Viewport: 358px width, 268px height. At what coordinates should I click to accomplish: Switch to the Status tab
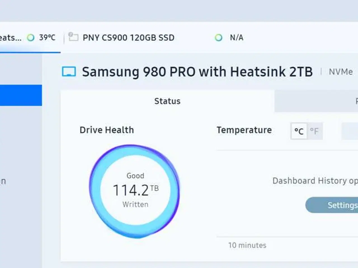tap(167, 101)
